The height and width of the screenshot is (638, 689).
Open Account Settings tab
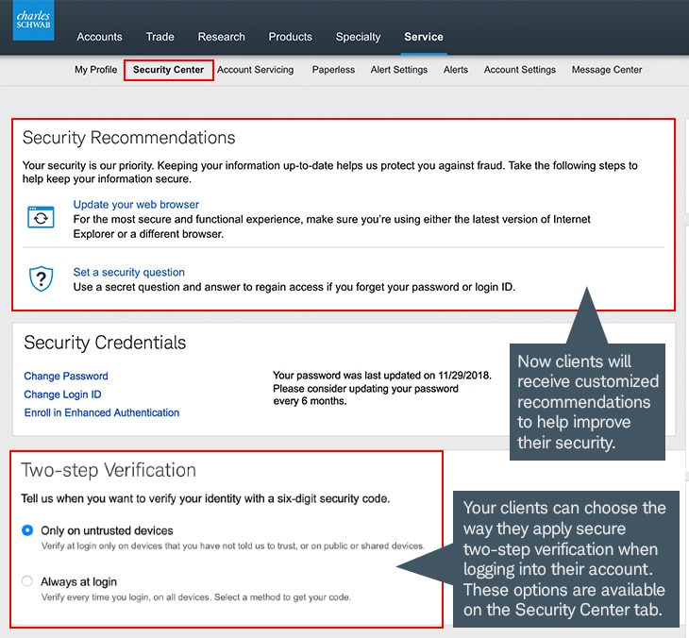520,70
